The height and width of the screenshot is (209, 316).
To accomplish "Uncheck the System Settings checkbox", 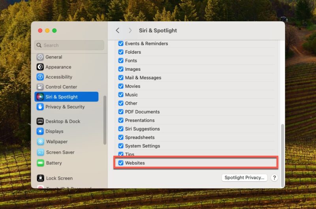I will 121,146.
